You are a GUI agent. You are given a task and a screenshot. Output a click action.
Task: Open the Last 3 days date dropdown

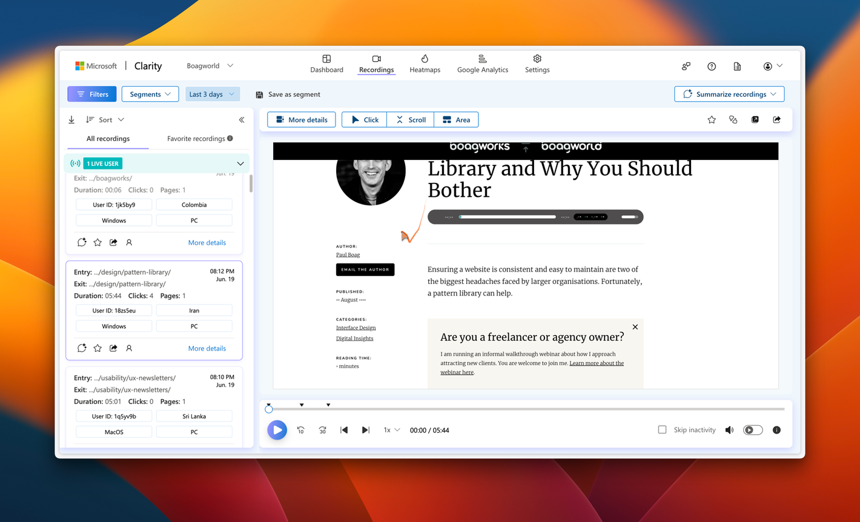point(212,94)
